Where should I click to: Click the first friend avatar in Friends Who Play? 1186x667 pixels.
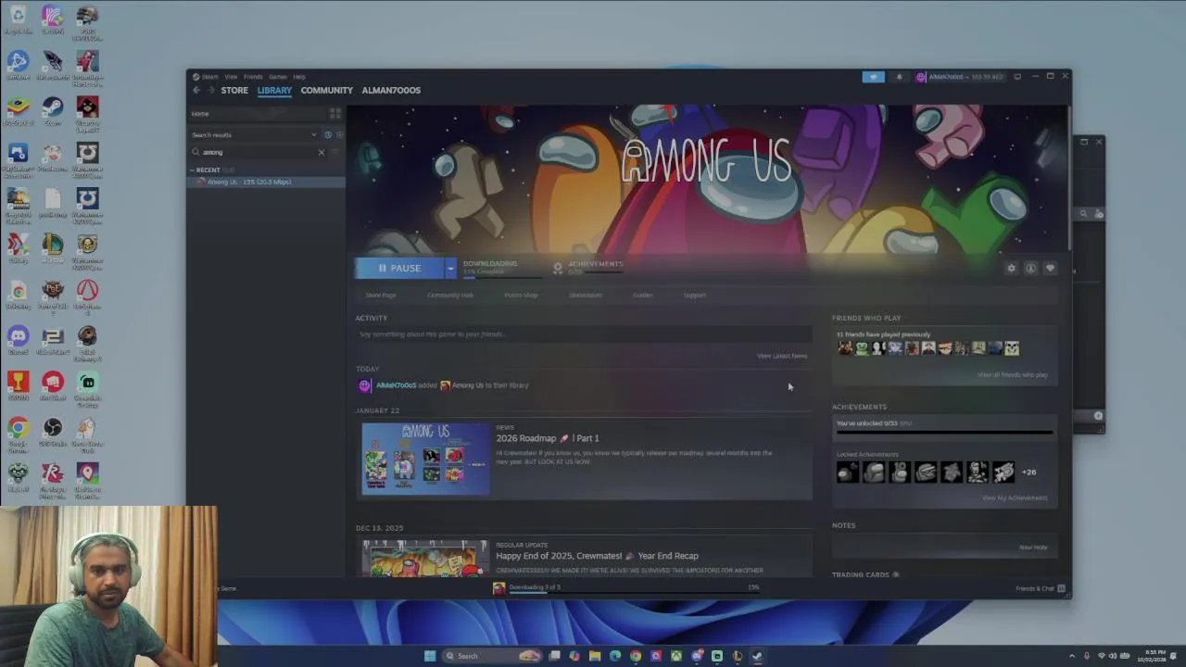[844, 348]
